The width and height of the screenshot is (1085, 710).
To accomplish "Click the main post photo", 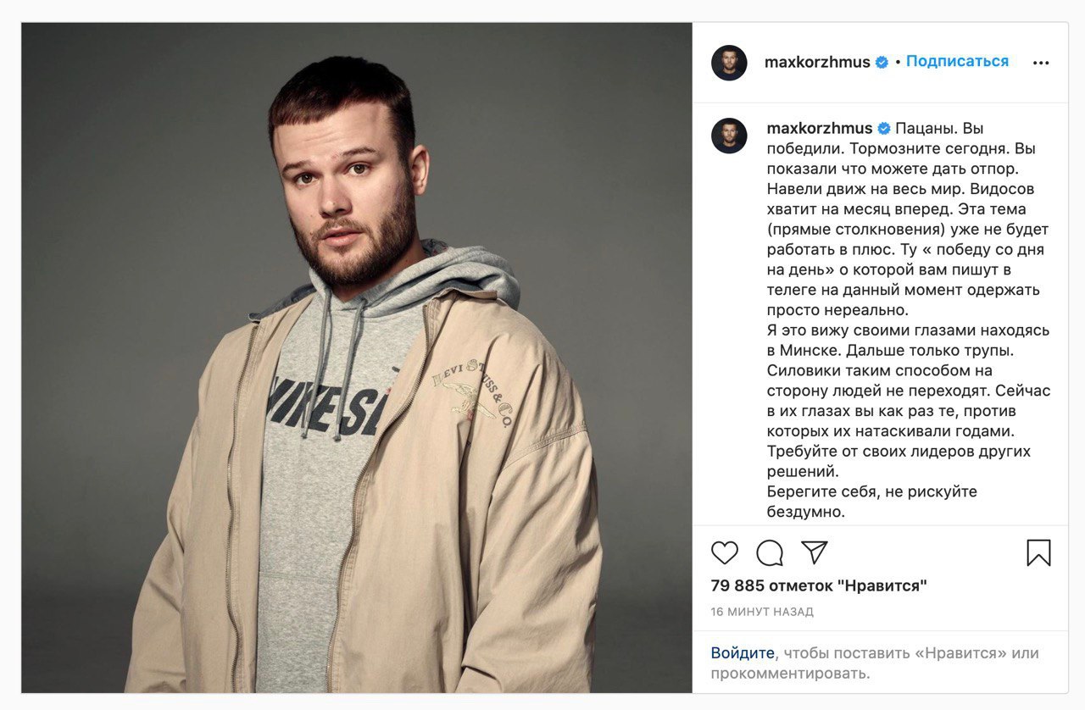I will [x=356, y=358].
